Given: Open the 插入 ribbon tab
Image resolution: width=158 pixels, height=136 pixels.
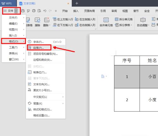Looking at the screenshot, I should pyautogui.click(x=76, y=11).
